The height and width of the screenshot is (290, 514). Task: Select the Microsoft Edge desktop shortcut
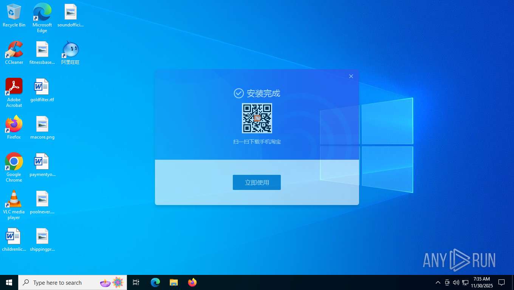tap(42, 18)
